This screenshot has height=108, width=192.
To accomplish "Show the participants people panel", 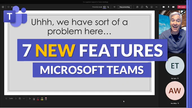I will tap(137, 7).
